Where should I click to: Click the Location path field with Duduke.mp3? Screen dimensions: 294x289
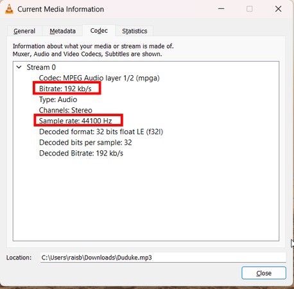coord(163,258)
